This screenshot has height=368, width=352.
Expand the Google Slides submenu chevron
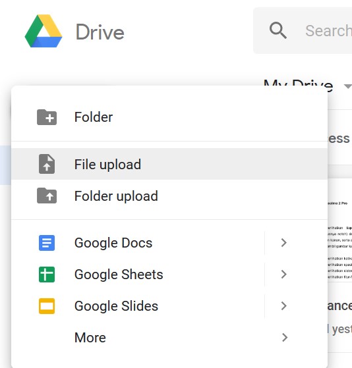284,306
